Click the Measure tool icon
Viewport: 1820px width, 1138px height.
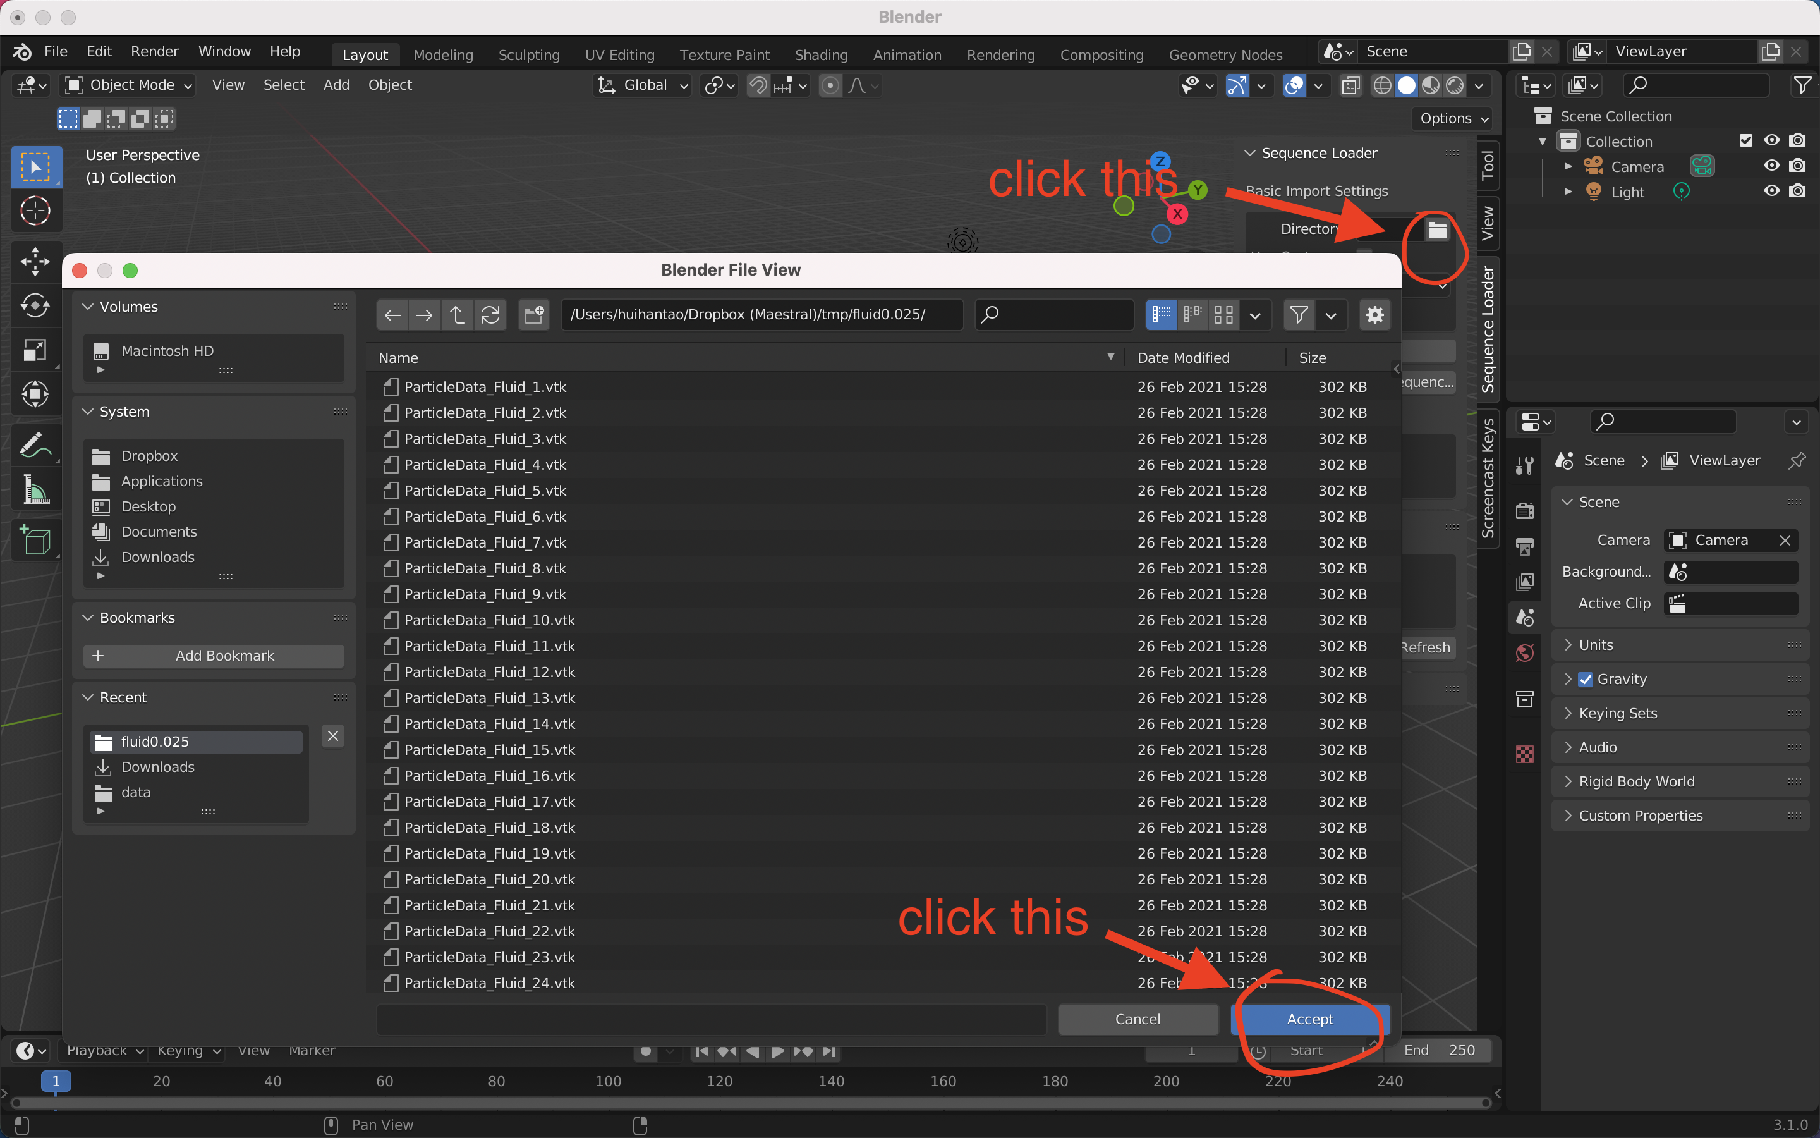pyautogui.click(x=35, y=490)
